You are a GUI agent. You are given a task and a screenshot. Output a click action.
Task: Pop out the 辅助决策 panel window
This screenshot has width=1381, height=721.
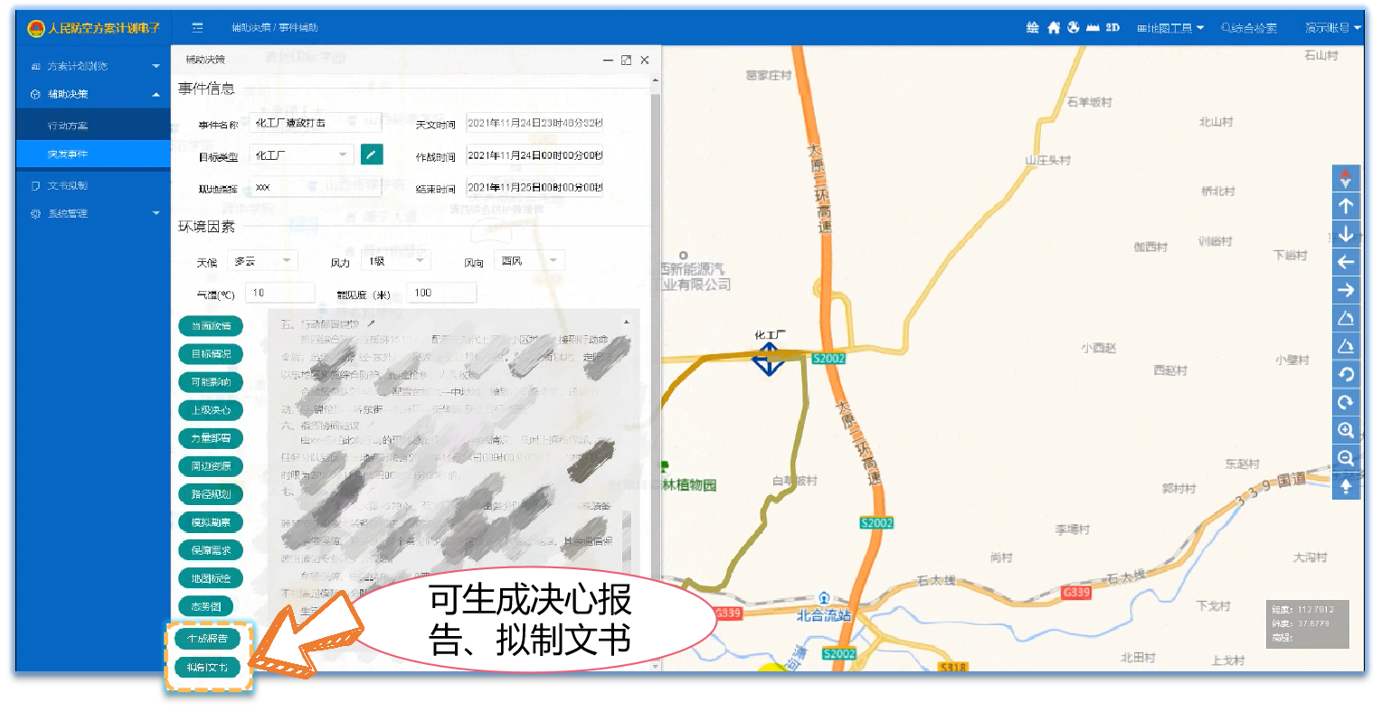626,61
